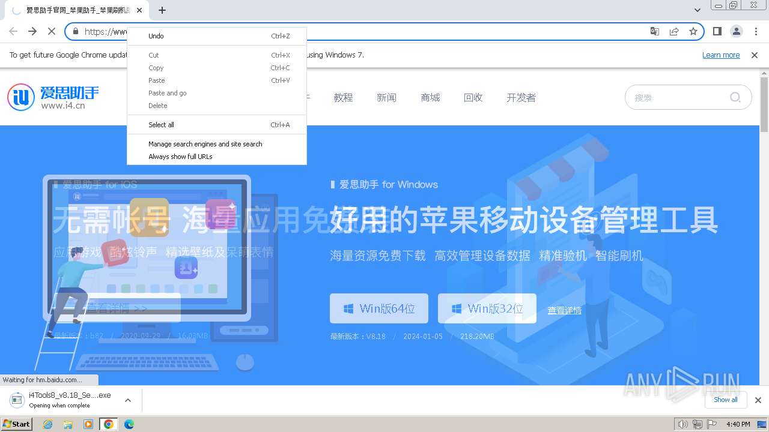Screen dimensions: 769x432
Task: Click the browser forward arrow
Action: pos(32,31)
